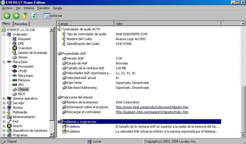Click the tree panel scroll up arrow

click(x=52, y=29)
